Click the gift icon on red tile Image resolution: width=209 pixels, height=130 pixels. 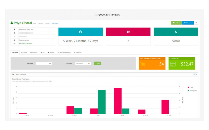point(128,32)
